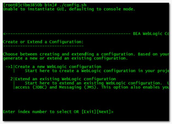Click the index number 2 entry

click(x=12, y=79)
